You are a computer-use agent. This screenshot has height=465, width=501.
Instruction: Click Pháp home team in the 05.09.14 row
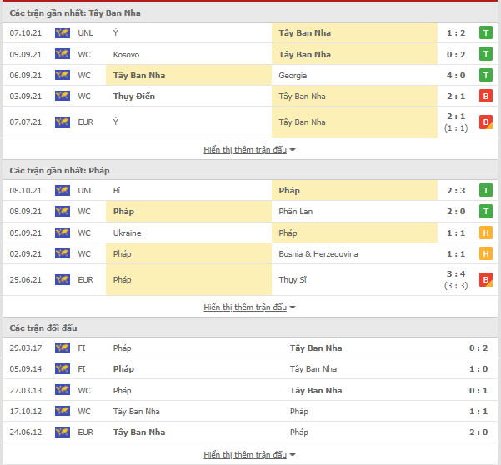click(x=123, y=369)
